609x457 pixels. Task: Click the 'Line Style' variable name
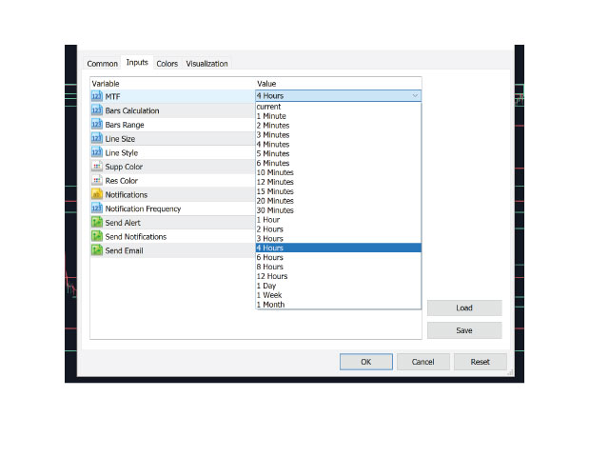pos(122,152)
